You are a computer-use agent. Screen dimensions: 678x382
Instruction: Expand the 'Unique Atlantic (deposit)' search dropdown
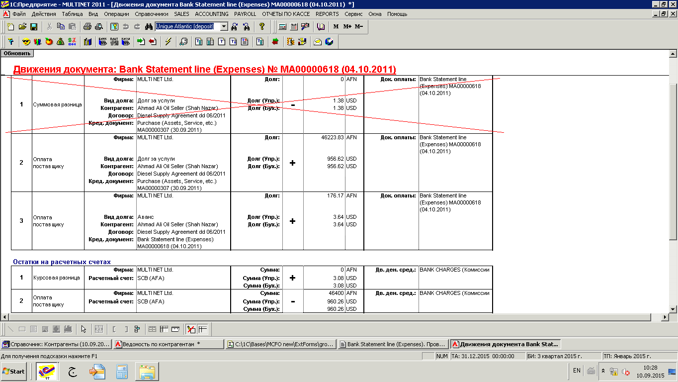tap(224, 26)
